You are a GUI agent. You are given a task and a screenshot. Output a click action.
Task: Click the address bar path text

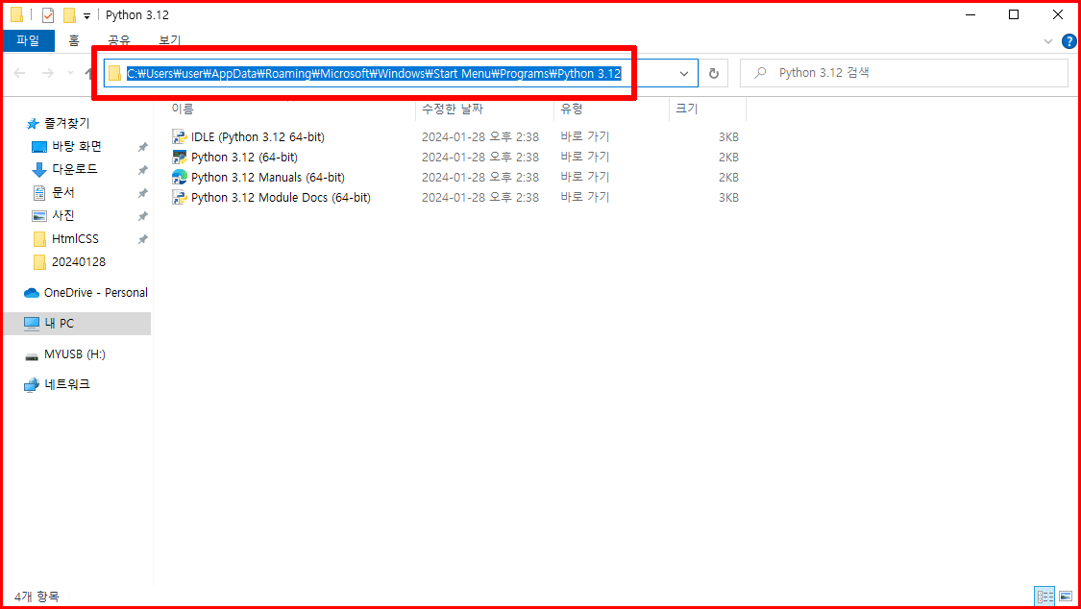374,74
